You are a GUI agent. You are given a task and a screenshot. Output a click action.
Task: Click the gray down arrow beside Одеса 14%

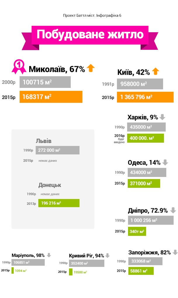(165, 162)
